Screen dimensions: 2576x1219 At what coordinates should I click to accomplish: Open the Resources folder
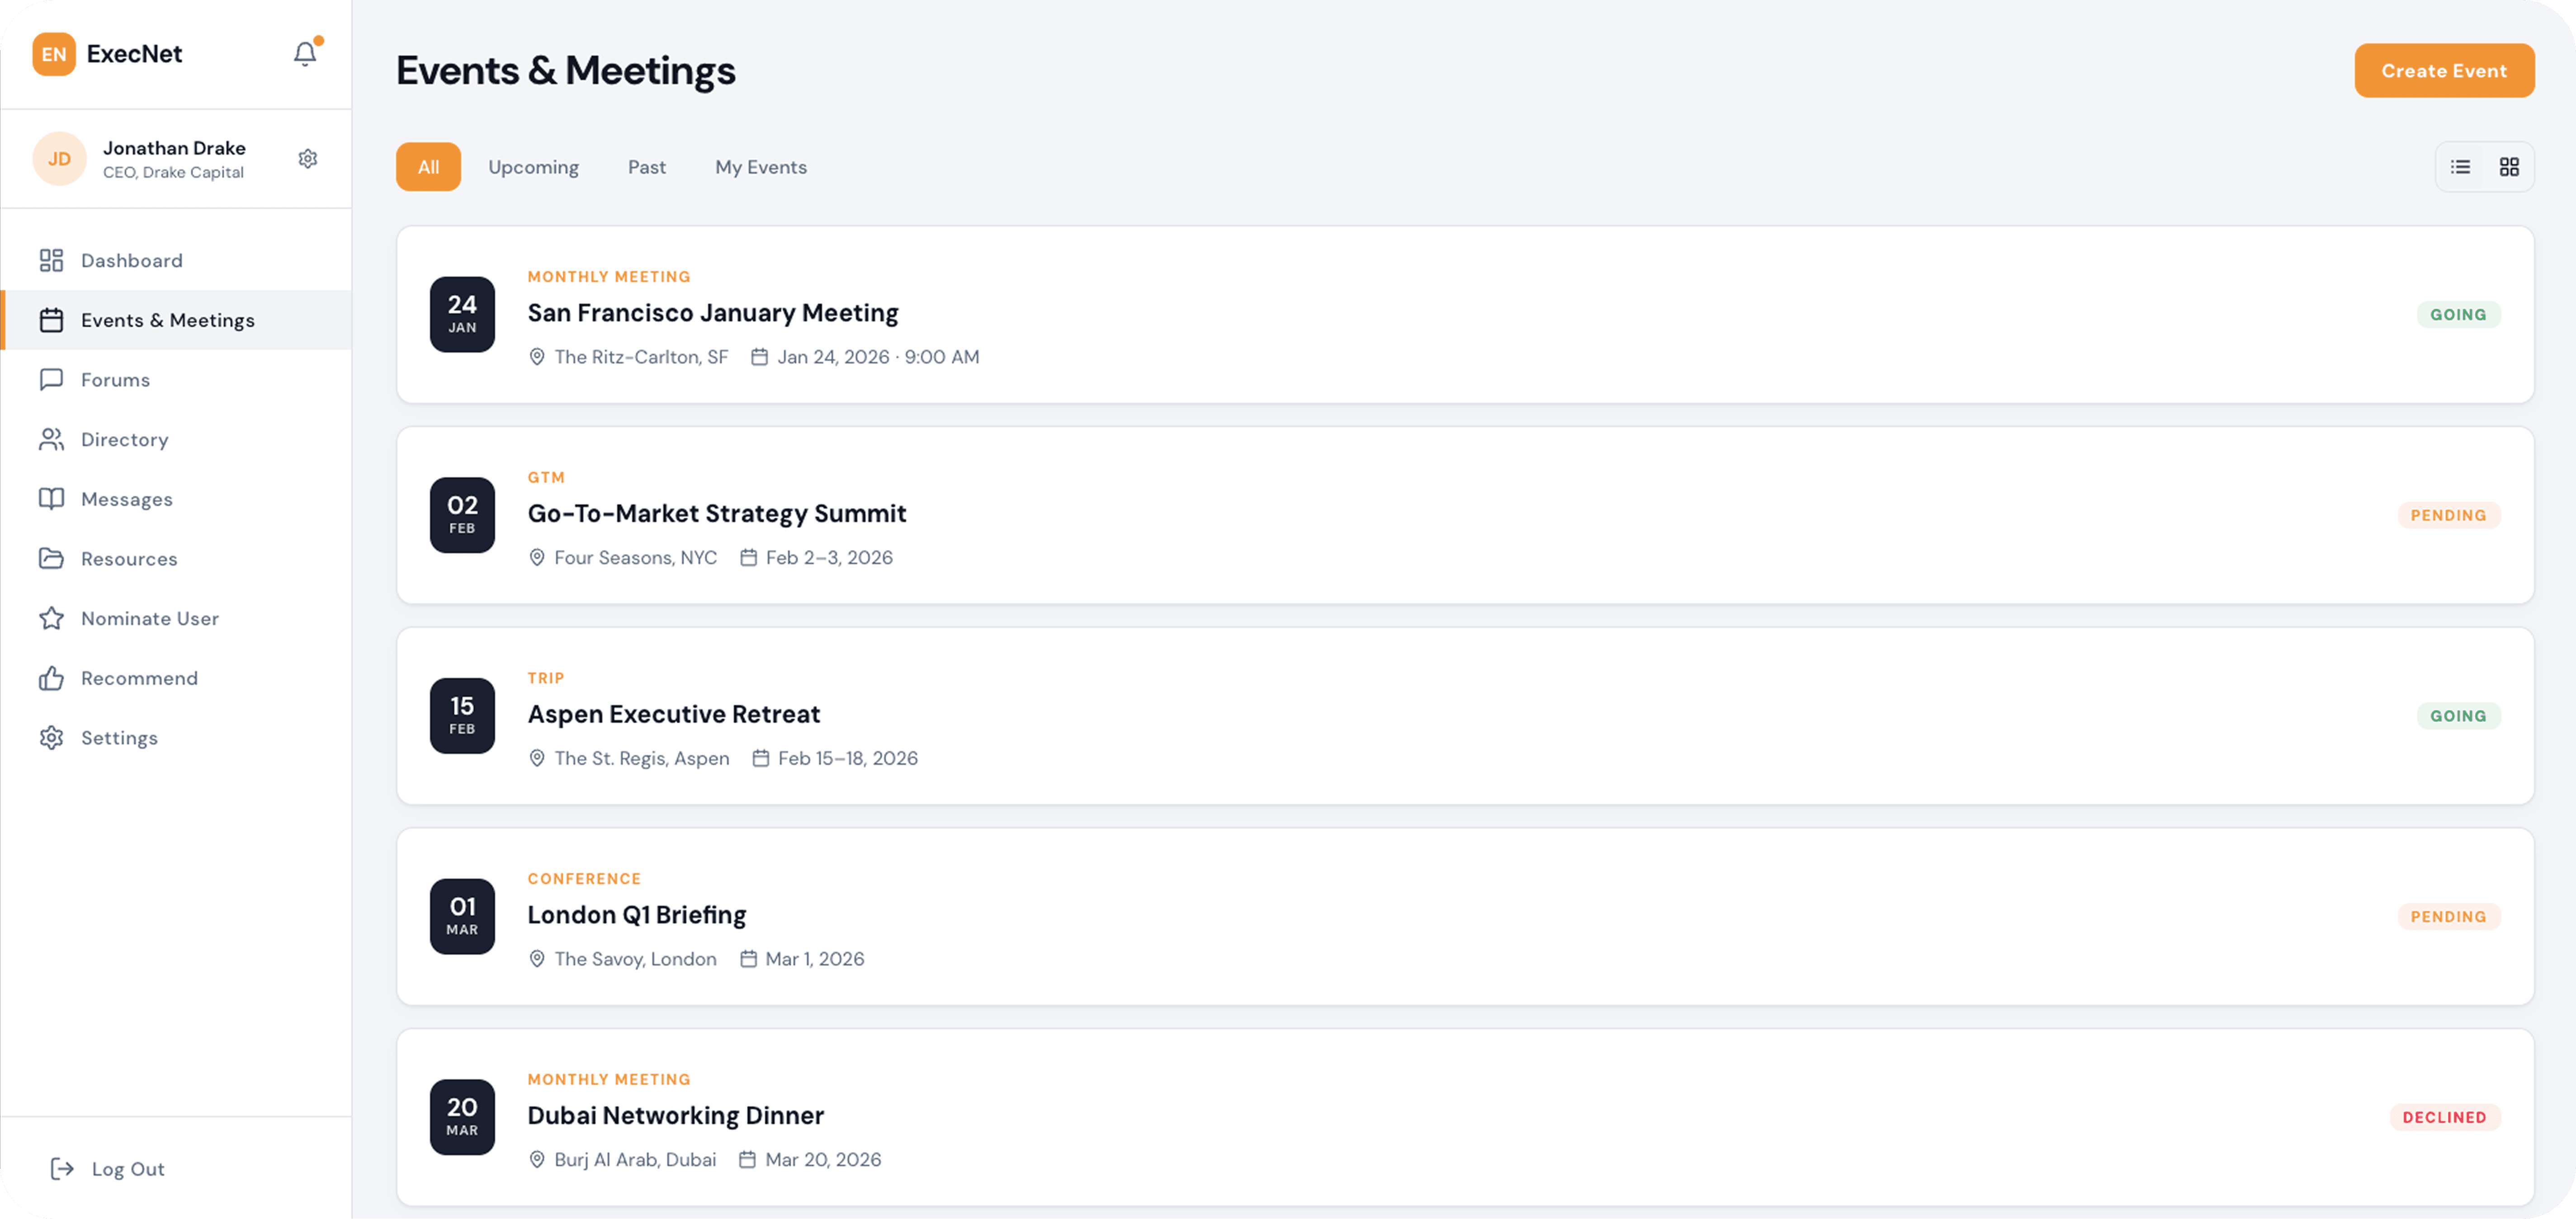pyautogui.click(x=129, y=559)
